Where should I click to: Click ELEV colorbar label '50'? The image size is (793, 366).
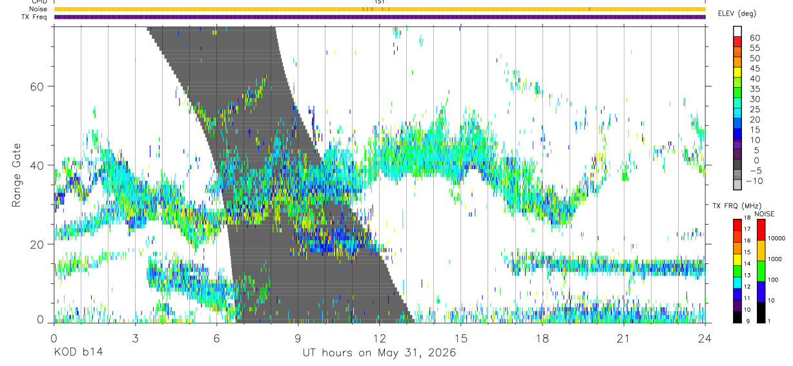[754, 58]
